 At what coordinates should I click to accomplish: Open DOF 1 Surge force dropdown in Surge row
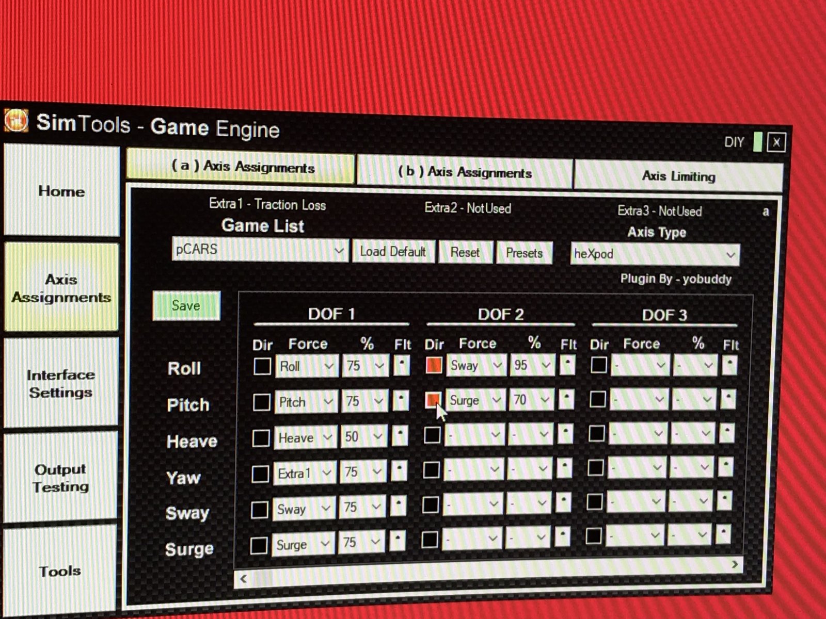303,544
